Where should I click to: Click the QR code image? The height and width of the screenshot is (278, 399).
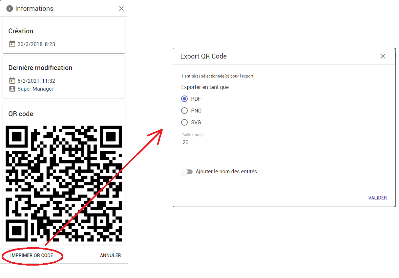(64, 183)
